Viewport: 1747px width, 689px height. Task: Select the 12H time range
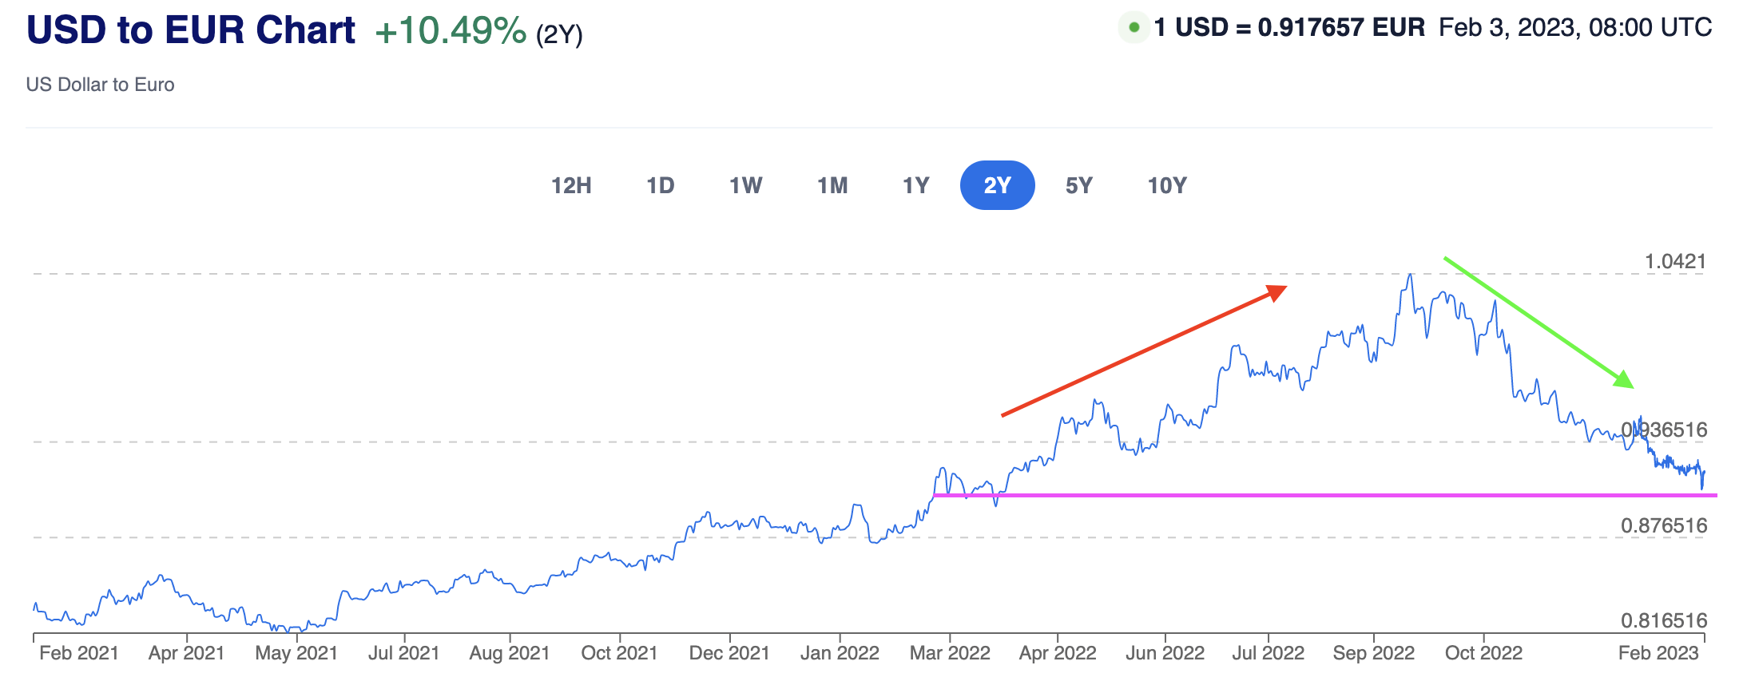(x=570, y=184)
